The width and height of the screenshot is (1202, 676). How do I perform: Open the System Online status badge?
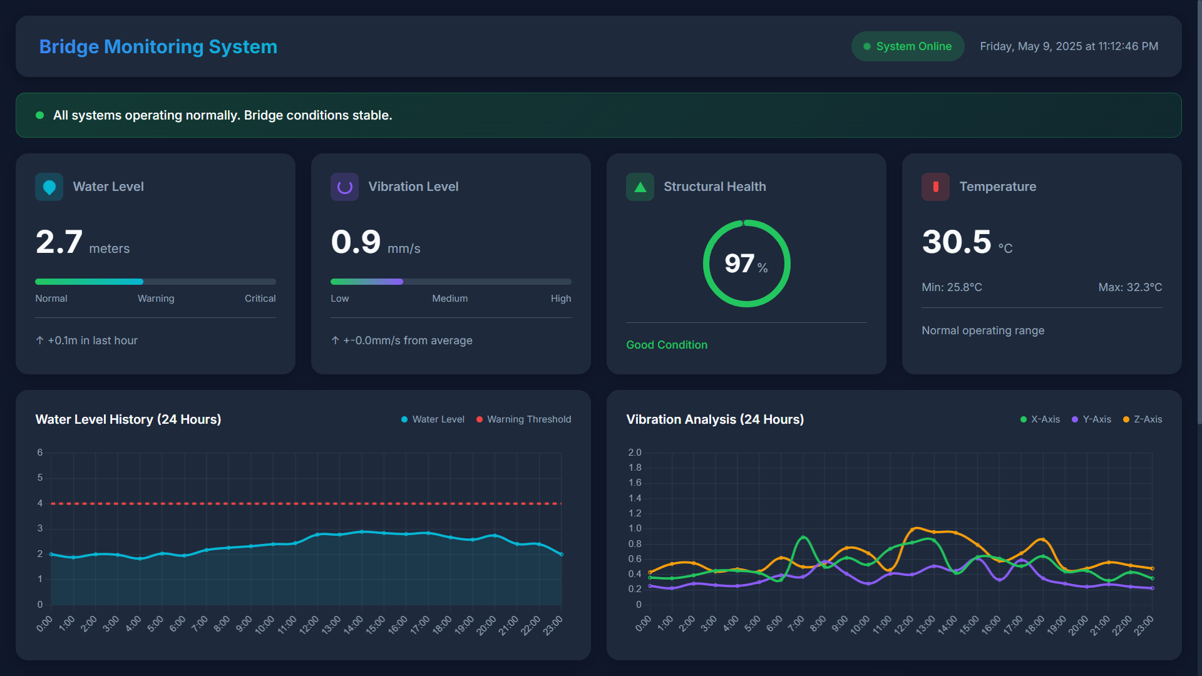point(907,46)
